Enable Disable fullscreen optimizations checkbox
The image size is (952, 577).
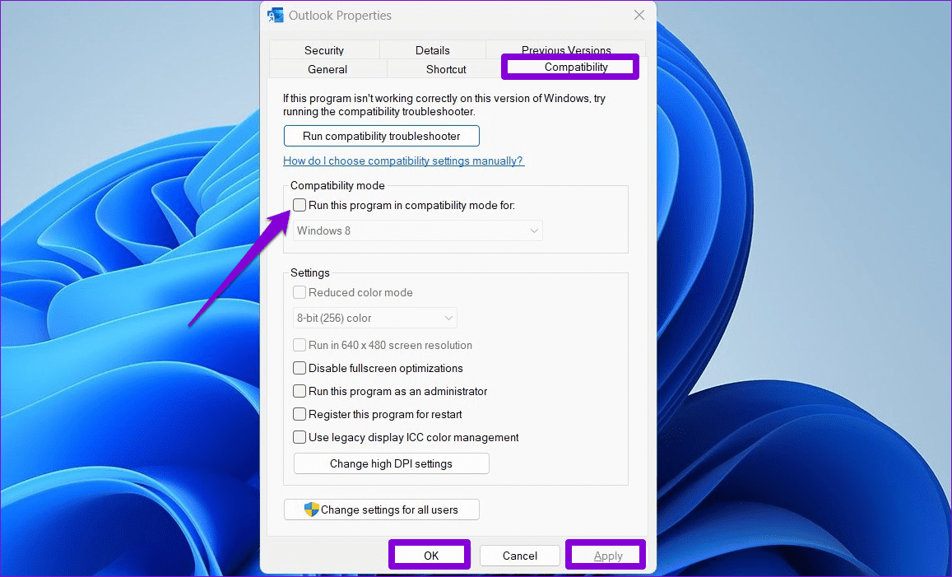click(300, 368)
